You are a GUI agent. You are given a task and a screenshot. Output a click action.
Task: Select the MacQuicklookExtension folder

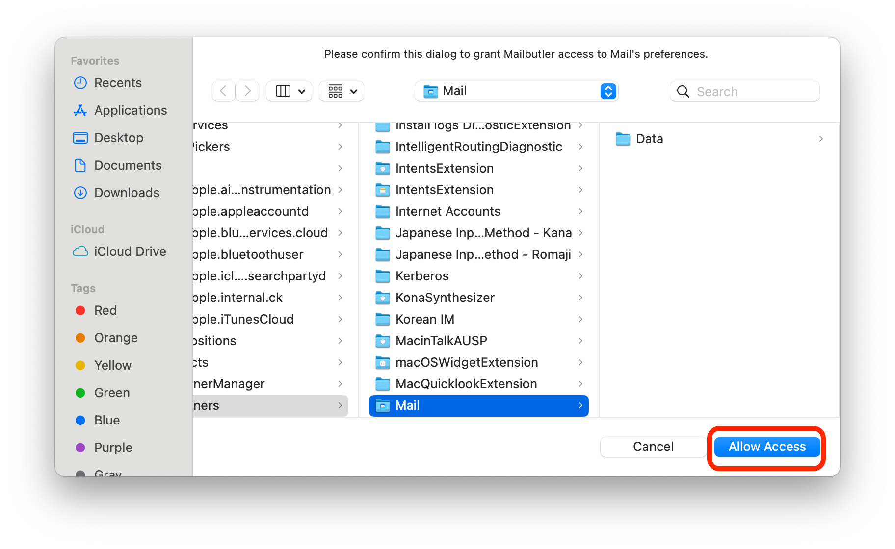coord(479,384)
